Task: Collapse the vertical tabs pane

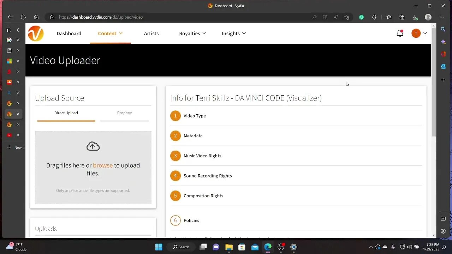Action: [x=18, y=30]
